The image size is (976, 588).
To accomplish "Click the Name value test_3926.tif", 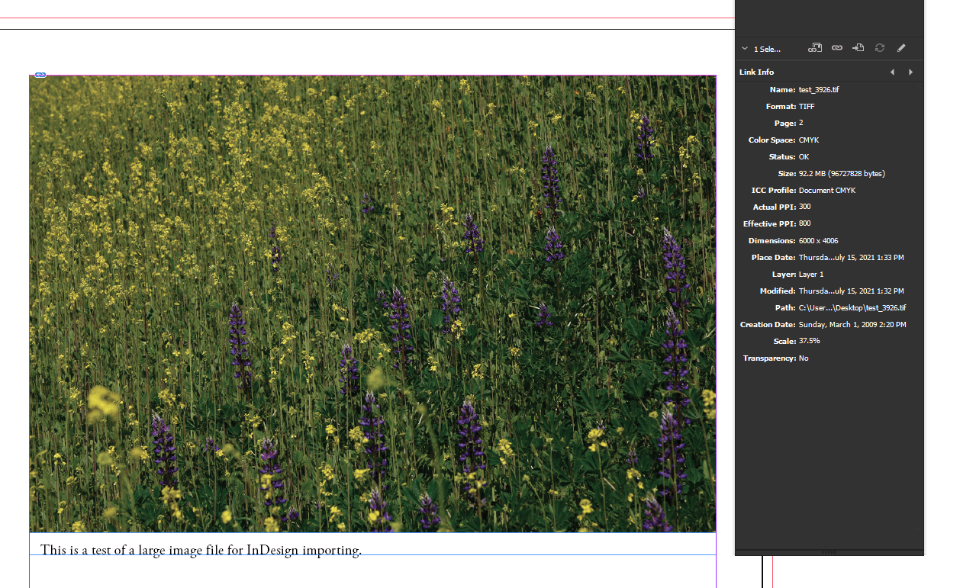I will coord(818,89).
